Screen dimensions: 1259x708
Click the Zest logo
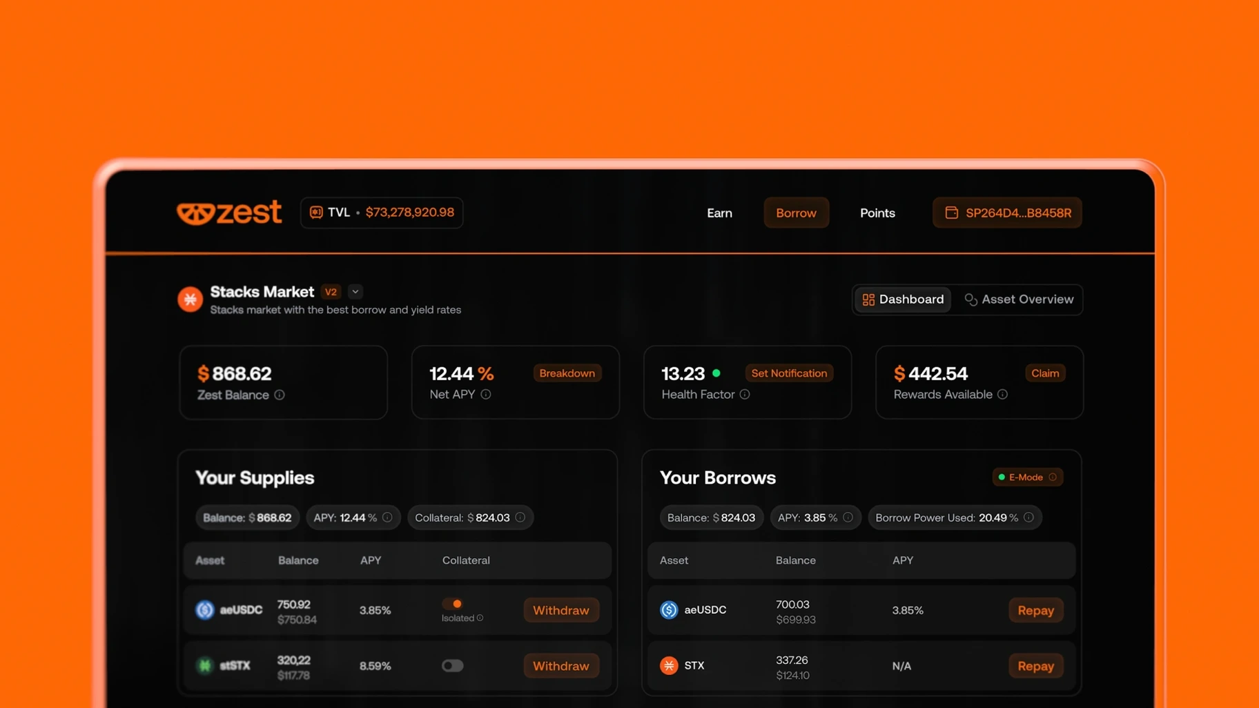point(229,213)
